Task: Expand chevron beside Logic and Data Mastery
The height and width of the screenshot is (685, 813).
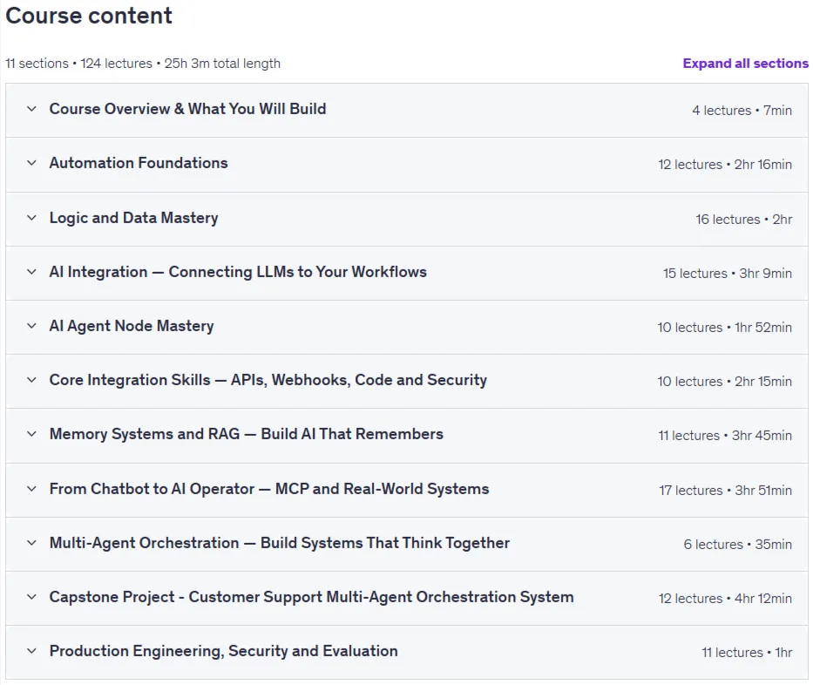Action: pos(31,218)
